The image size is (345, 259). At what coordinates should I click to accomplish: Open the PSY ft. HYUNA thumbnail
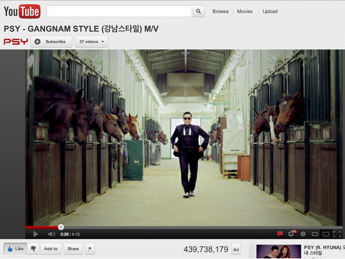click(x=278, y=252)
